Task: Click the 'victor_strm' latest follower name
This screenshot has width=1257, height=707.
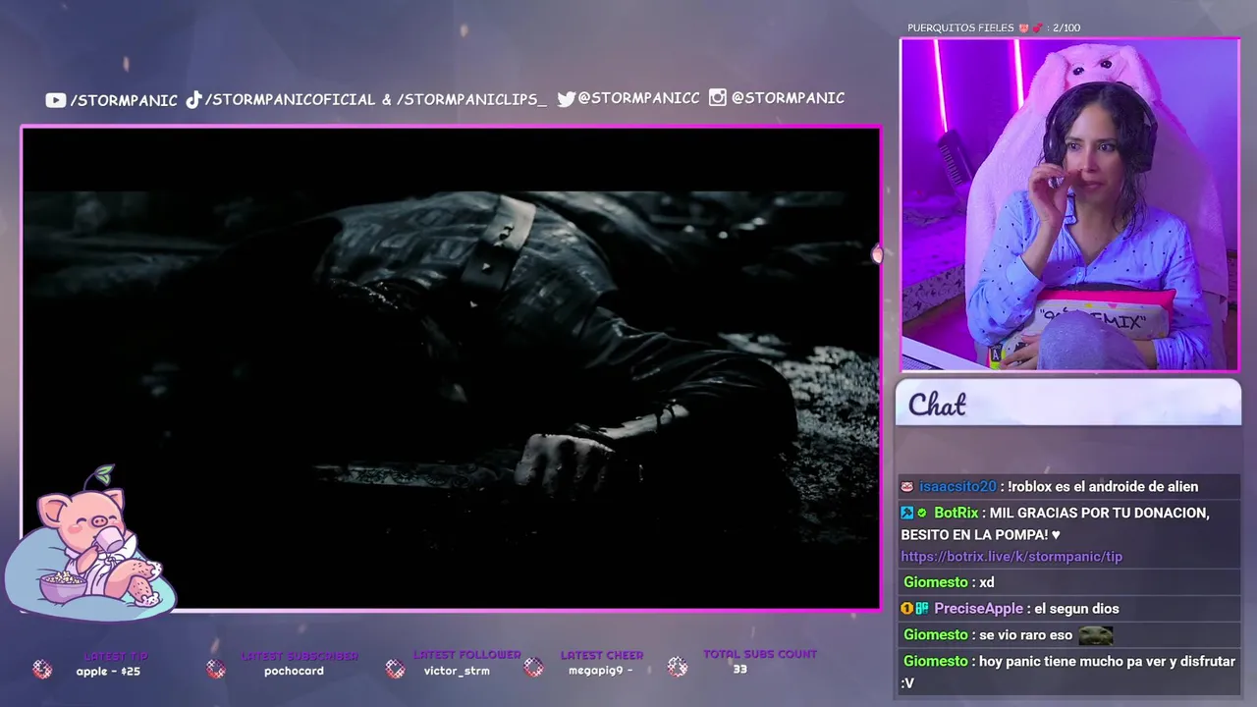Action: point(457,672)
